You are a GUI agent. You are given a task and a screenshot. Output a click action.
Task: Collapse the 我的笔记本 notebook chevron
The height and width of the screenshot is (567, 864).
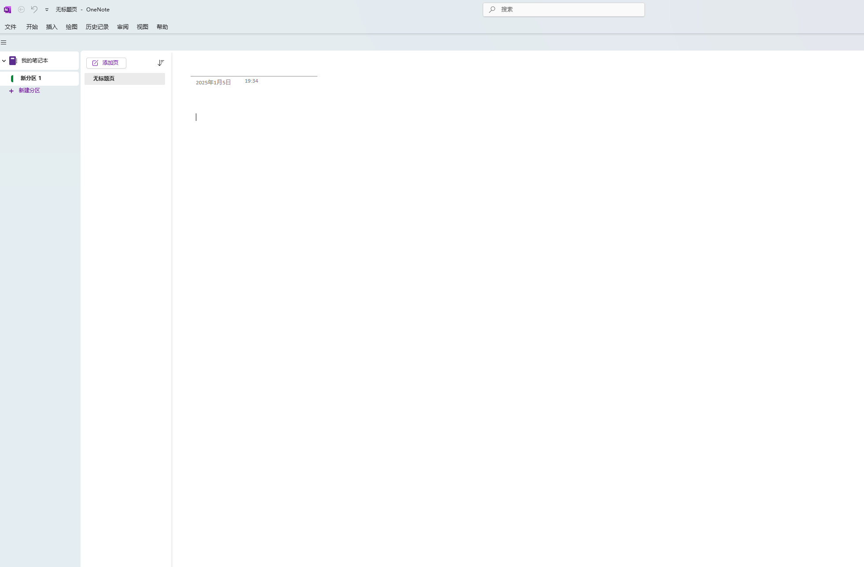pos(4,61)
